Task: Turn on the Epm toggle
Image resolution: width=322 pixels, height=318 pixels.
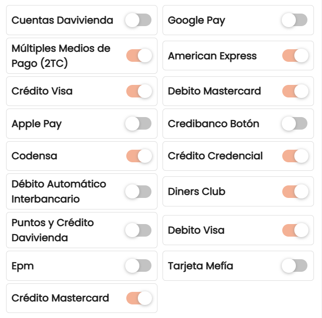Action: pyautogui.click(x=138, y=266)
